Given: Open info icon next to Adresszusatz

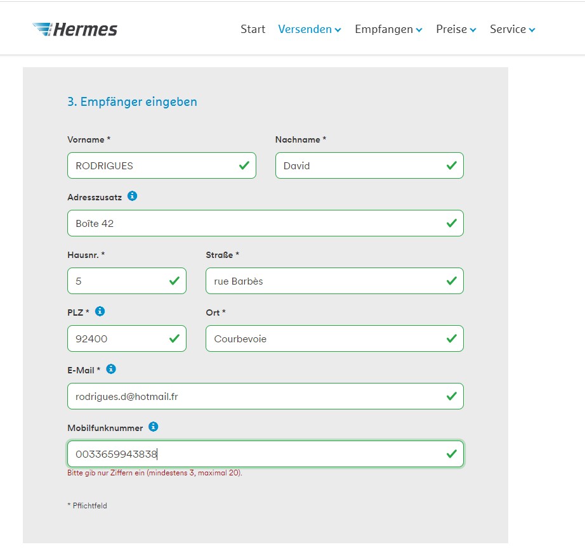Looking at the screenshot, I should tap(132, 196).
